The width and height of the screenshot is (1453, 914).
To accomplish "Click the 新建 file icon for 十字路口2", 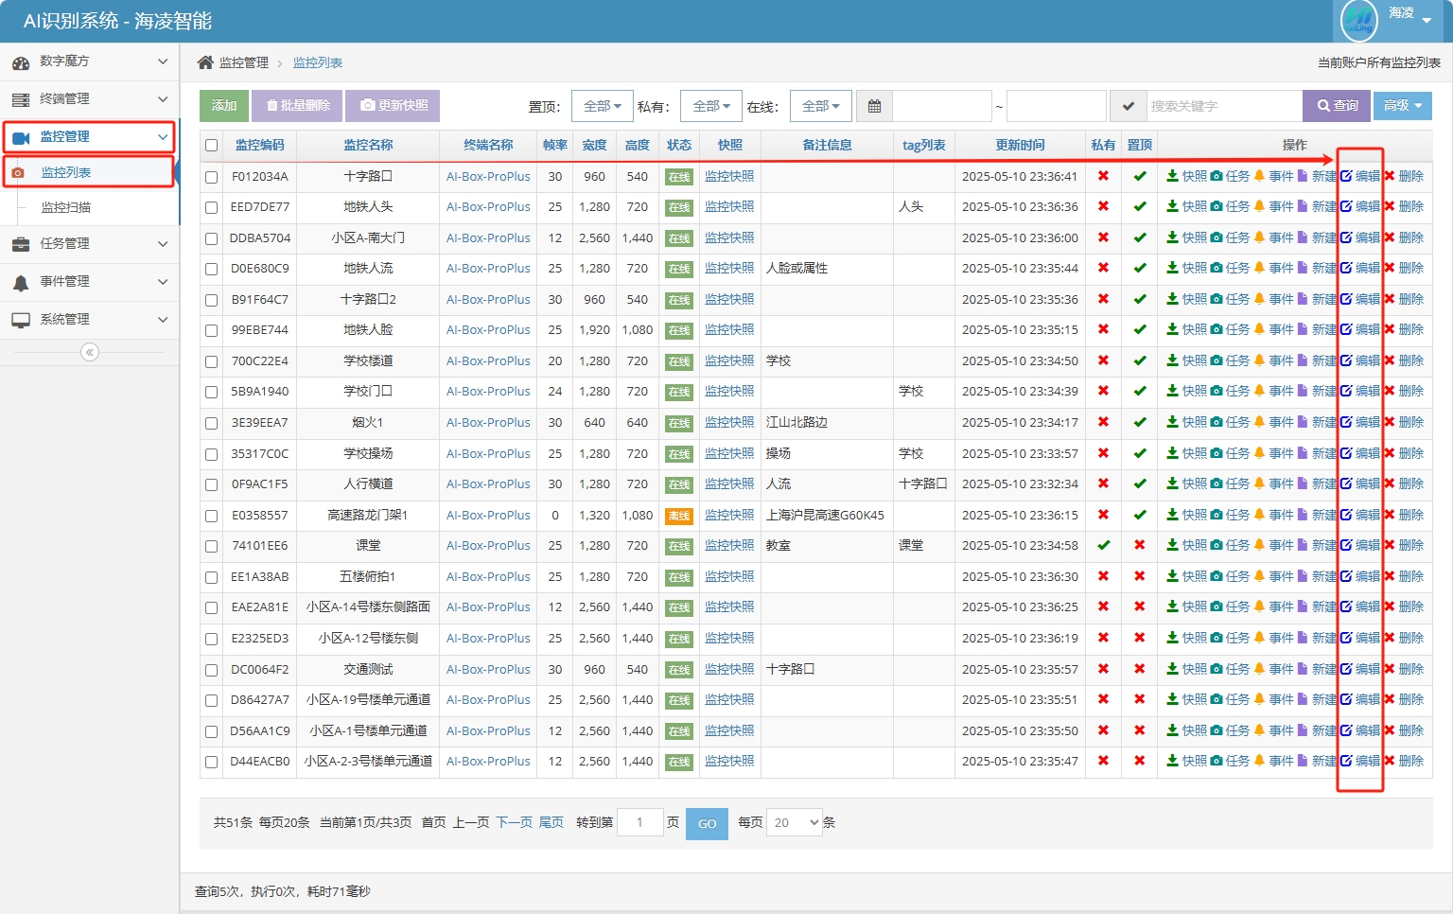I will click(1303, 299).
